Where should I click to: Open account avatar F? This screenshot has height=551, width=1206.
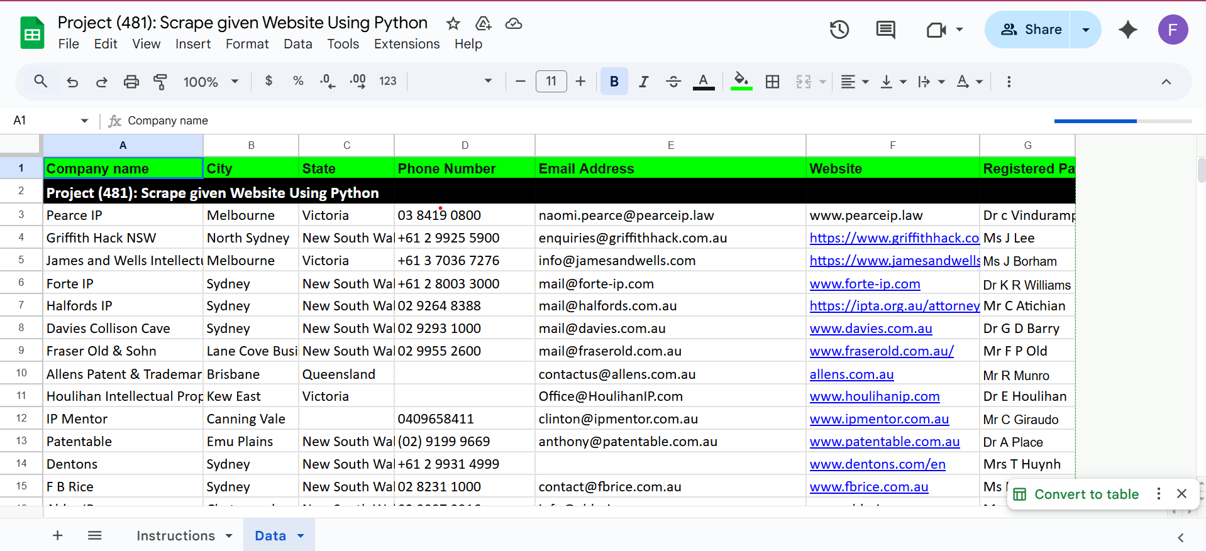click(x=1173, y=30)
